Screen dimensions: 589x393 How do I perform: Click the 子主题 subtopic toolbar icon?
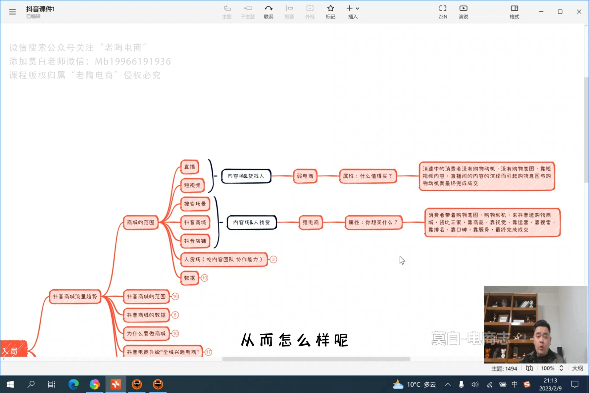[248, 12]
